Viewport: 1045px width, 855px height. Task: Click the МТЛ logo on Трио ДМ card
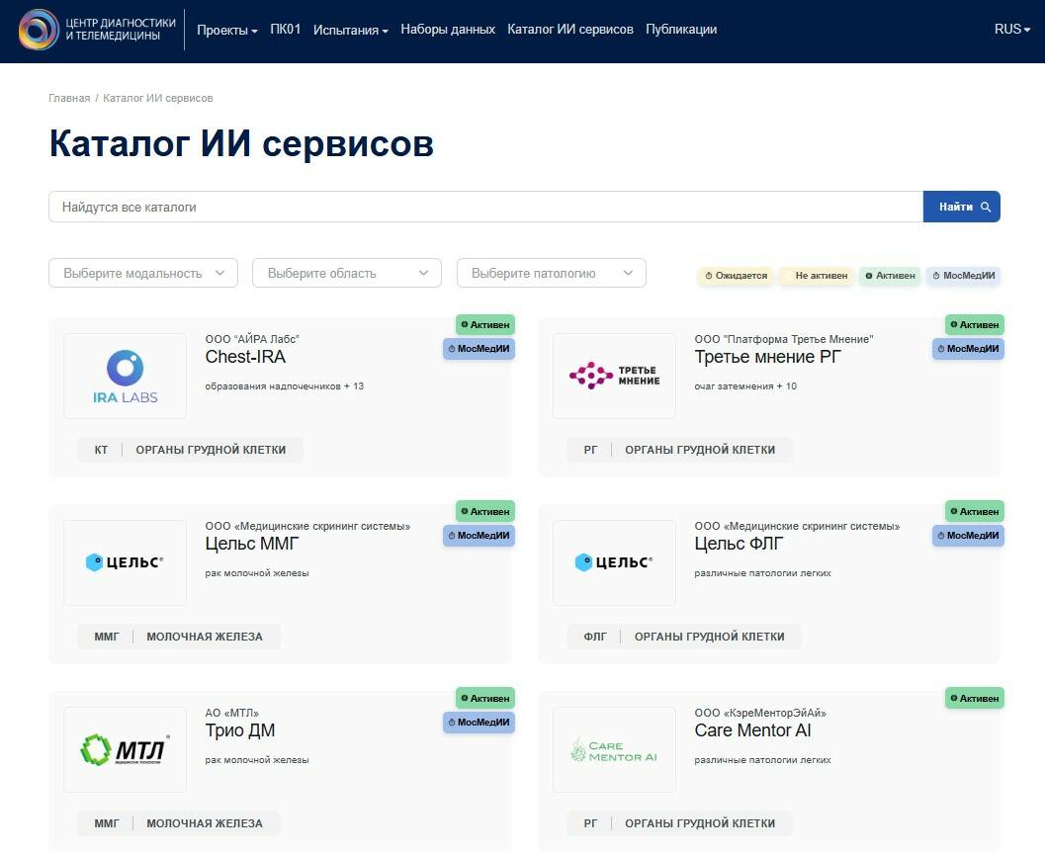click(125, 748)
